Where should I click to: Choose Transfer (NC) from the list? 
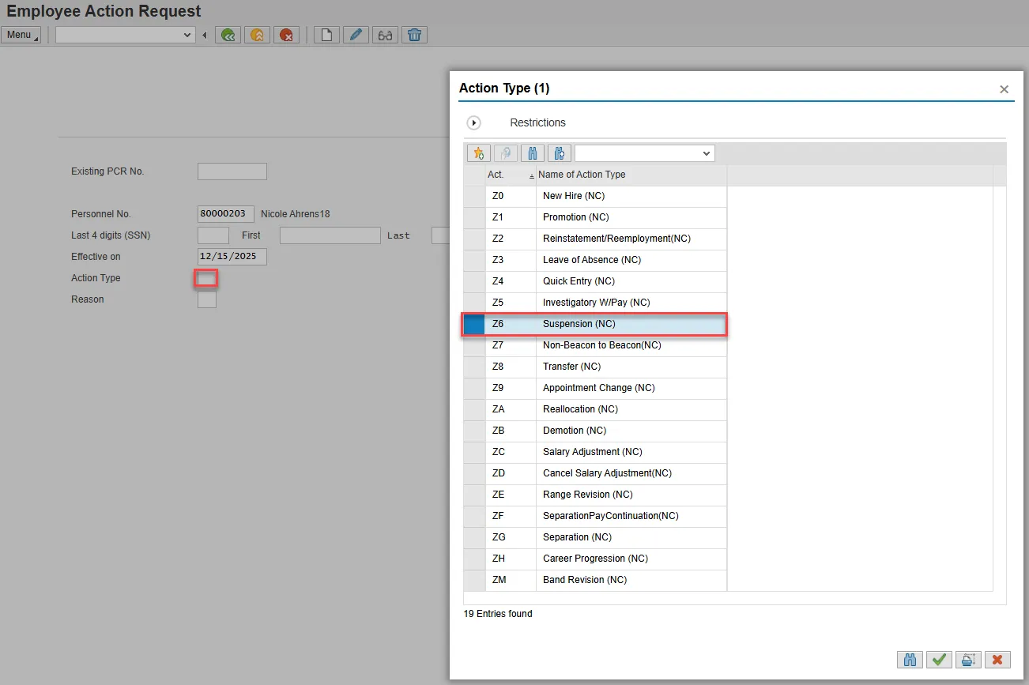(571, 367)
